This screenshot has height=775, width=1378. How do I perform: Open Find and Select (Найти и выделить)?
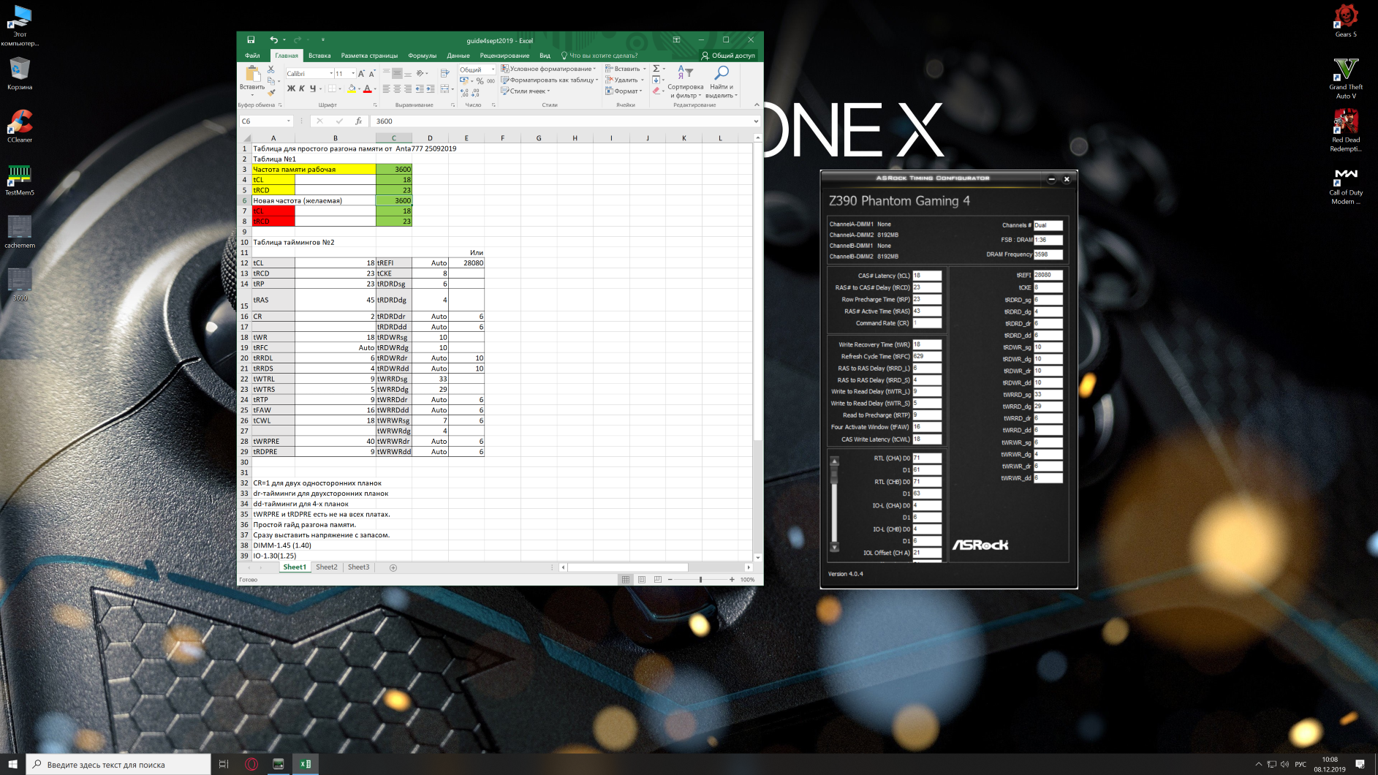point(721,83)
